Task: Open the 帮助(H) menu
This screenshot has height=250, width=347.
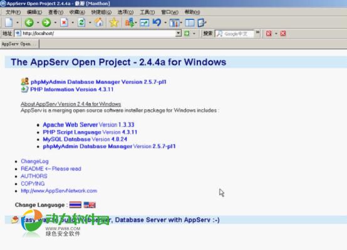Action: click(x=192, y=12)
